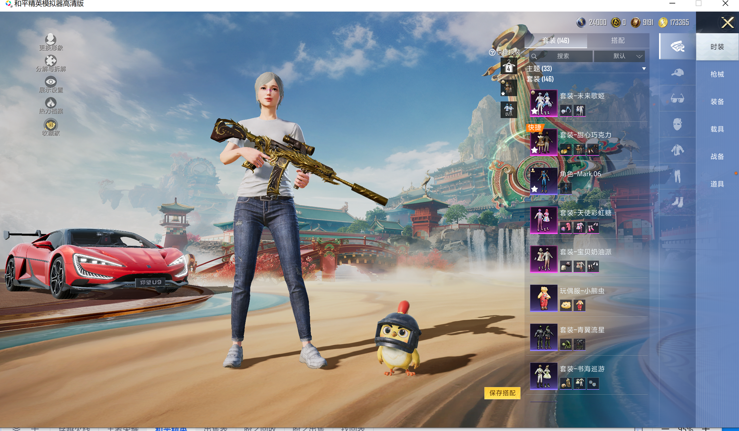Viewport: 739px width, 431px height.
Task: Toggle favorite star on 套装-未来歌姬
Action: [x=535, y=111]
